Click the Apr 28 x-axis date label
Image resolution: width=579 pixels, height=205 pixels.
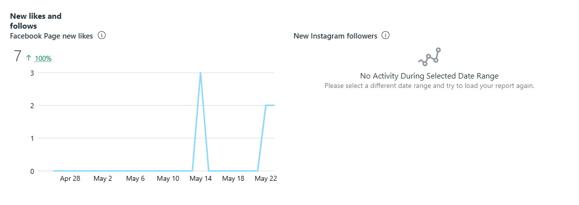[70, 179]
